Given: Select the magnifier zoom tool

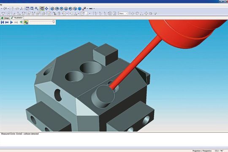Looking at the screenshot, I should [36, 8].
